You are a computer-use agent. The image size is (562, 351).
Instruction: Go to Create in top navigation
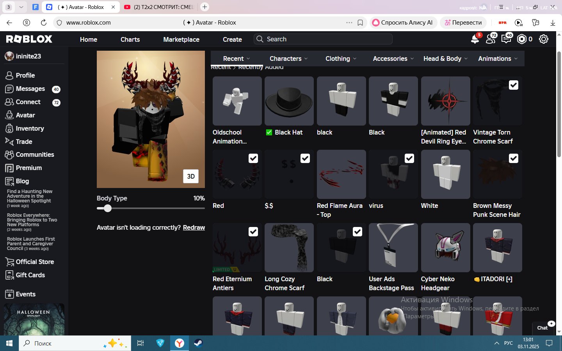(232, 39)
